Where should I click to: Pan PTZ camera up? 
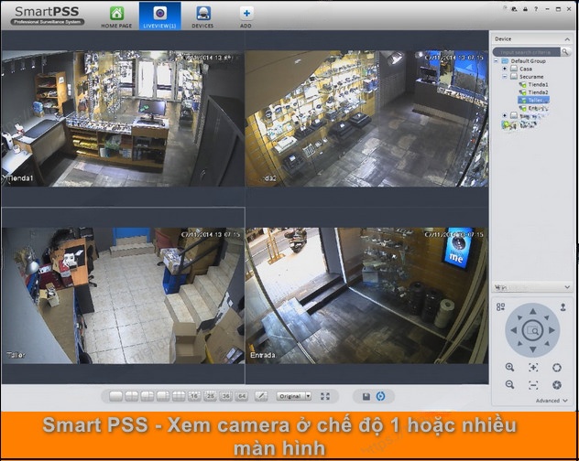[x=532, y=311]
